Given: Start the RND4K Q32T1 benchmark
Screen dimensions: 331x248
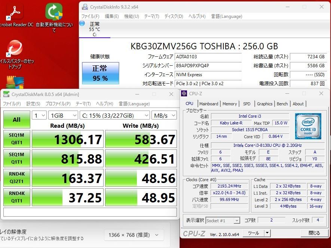Looking at the screenshot, I should click(x=17, y=177).
